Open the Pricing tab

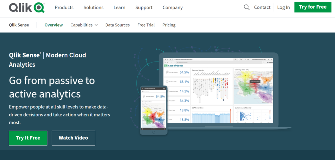click(x=169, y=25)
